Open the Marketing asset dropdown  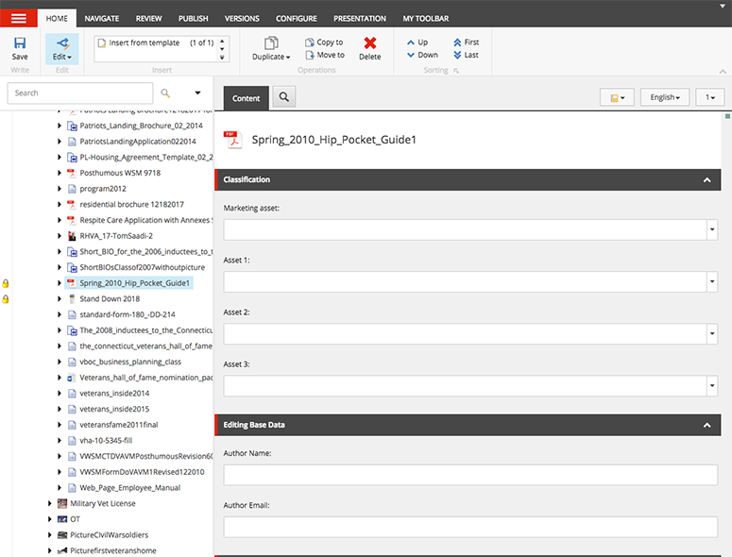[x=711, y=229]
